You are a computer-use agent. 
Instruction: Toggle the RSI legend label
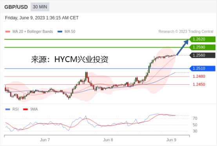click(16, 109)
